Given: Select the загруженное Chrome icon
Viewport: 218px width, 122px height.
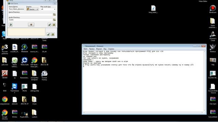Looking at the screenshot, I should click(x=5, y=101).
